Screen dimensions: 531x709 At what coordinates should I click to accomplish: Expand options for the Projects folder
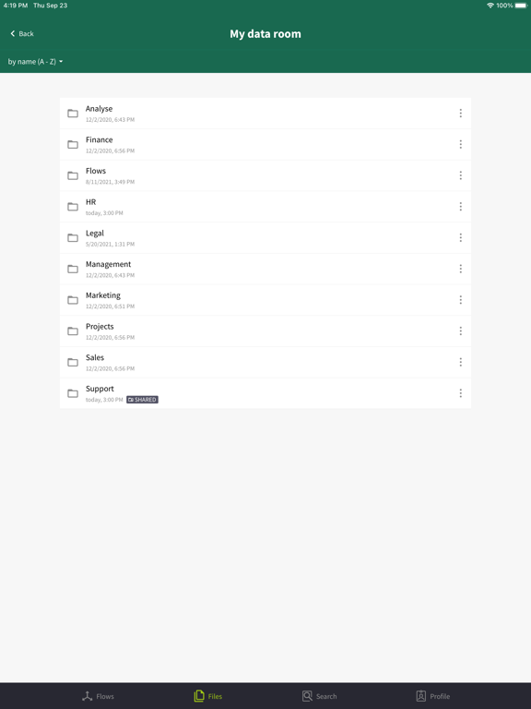click(461, 331)
